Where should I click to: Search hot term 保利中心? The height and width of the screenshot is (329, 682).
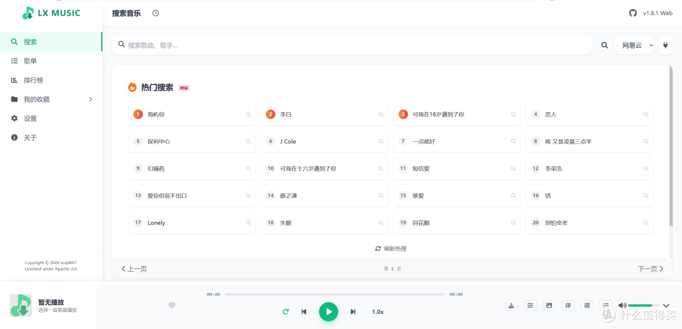tap(192, 142)
